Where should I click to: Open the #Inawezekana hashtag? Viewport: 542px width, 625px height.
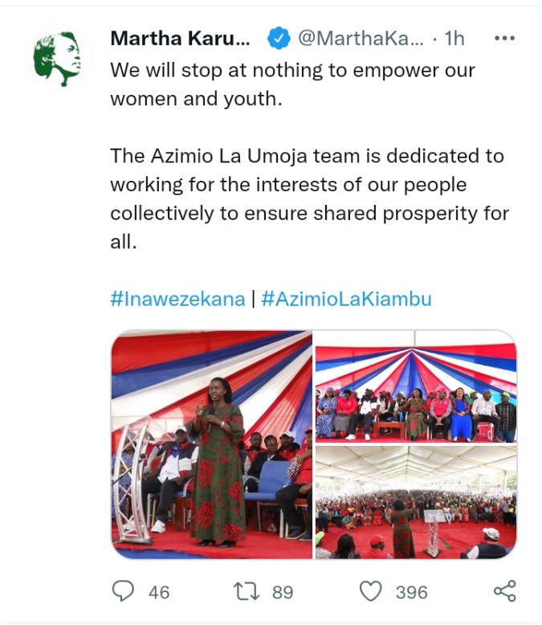pos(177,299)
